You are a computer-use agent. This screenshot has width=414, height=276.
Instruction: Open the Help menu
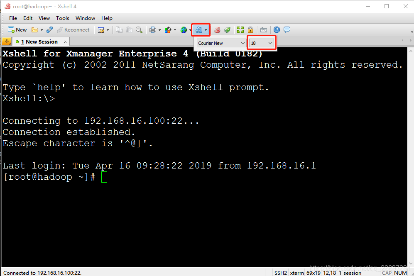(107, 18)
